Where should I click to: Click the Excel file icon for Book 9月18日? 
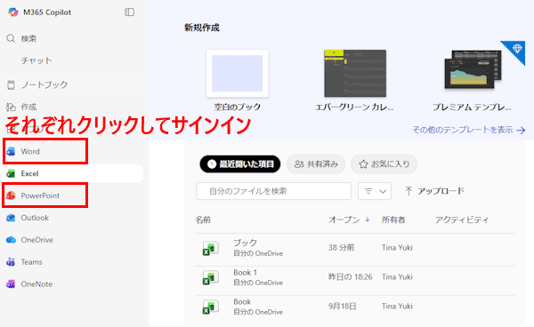tap(210, 307)
